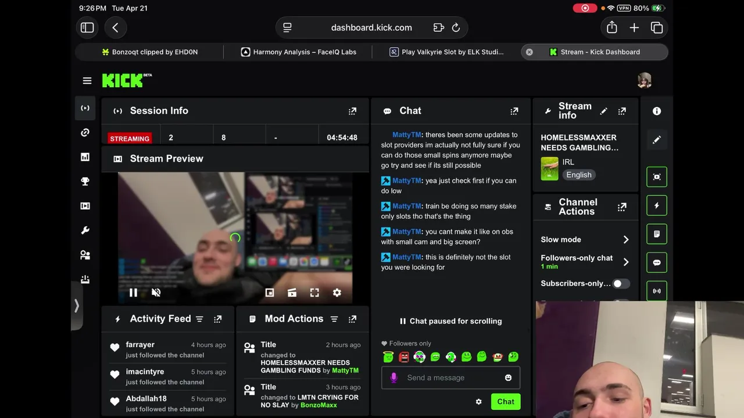744x418 pixels.
Task: Switch to Harmony Analysis FaceIQ Labs tab
Action: (299, 52)
